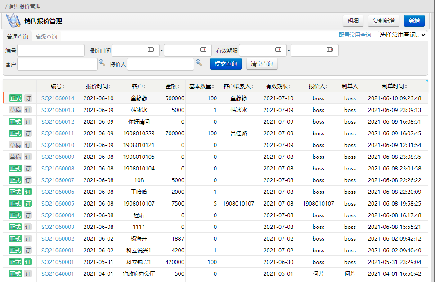This screenshot has height=282, width=435.
Task: Focus the 编号 input field
Action: point(51,50)
